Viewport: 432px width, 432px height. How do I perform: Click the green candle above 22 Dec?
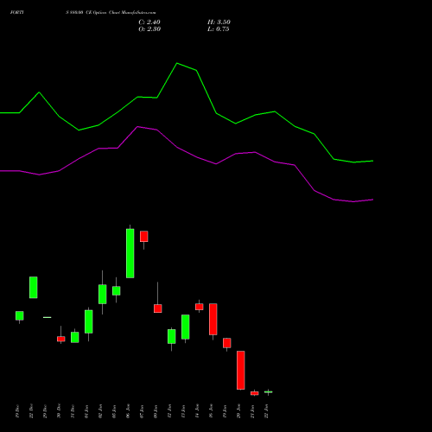(34, 288)
